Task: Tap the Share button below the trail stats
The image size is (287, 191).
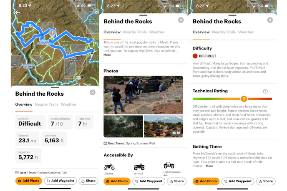Action: [x=88, y=181]
